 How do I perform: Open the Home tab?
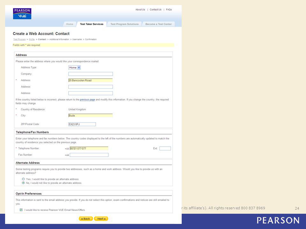(70, 24)
